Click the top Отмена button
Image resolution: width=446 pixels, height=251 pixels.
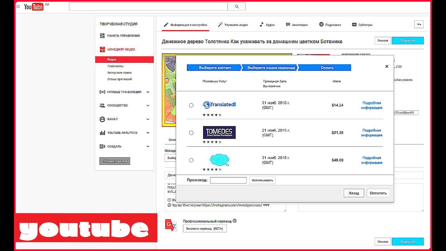[x=383, y=40]
